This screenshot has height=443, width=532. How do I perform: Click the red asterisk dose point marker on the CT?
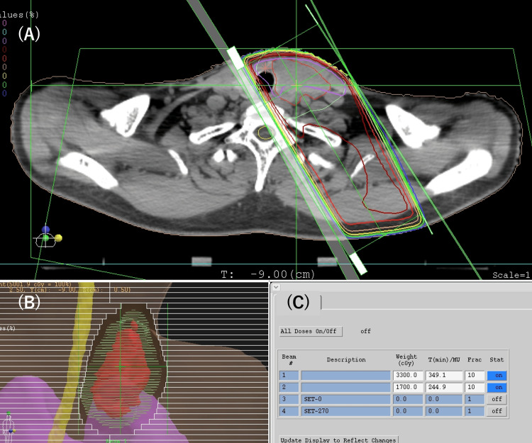[266, 67]
